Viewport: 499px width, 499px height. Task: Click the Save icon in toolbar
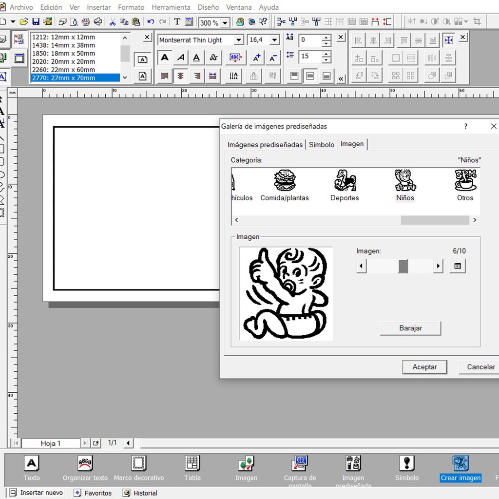tap(36, 21)
